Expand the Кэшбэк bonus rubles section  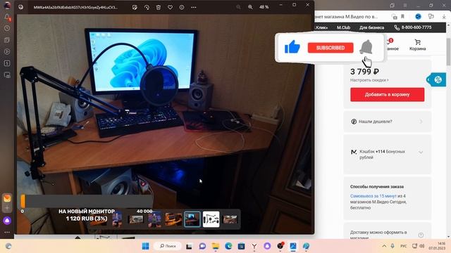click(x=387, y=155)
